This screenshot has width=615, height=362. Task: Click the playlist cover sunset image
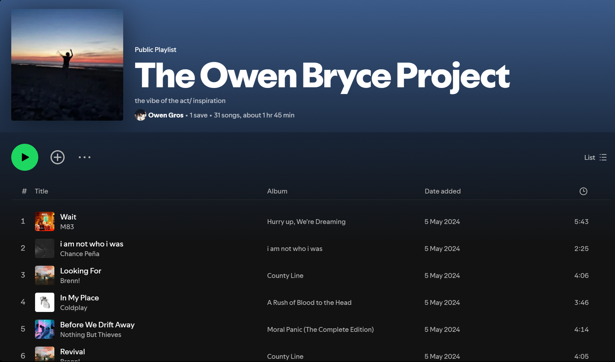tap(67, 65)
